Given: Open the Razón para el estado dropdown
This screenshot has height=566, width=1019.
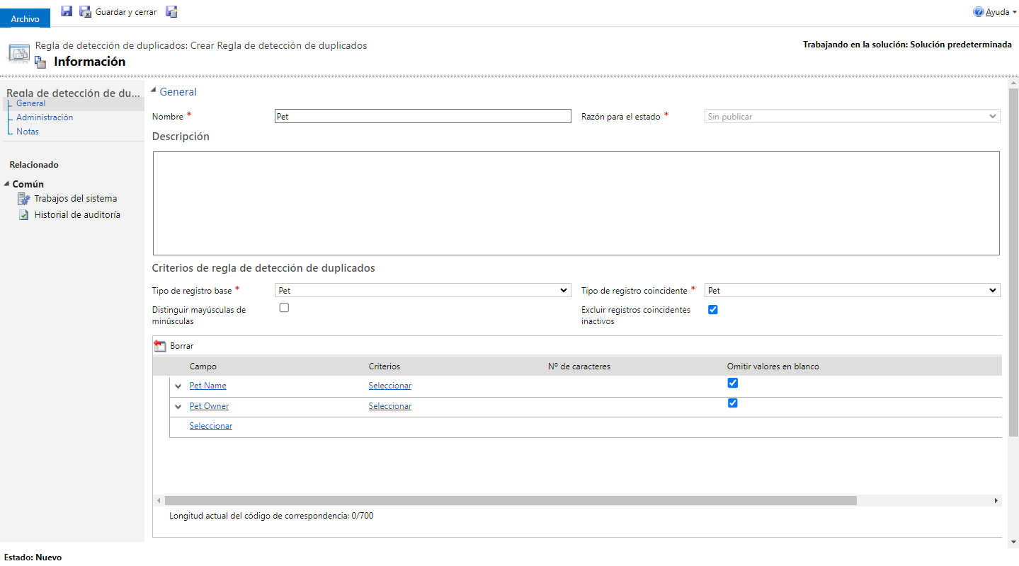Looking at the screenshot, I should (x=853, y=117).
